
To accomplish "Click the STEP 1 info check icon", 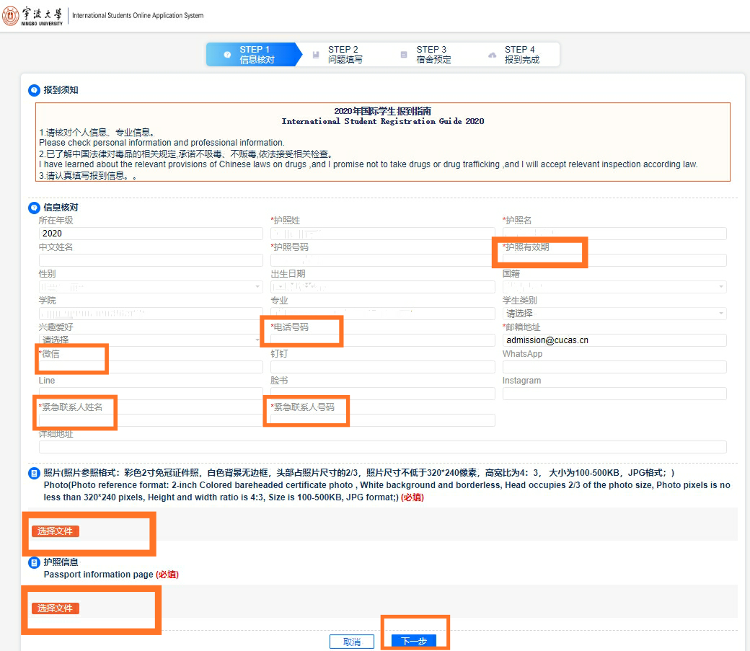I will 227,55.
